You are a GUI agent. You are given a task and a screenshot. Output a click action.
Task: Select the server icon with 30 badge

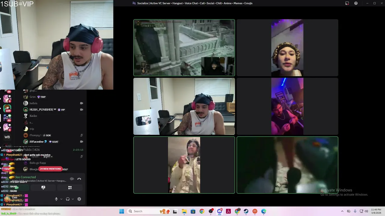point(7,118)
